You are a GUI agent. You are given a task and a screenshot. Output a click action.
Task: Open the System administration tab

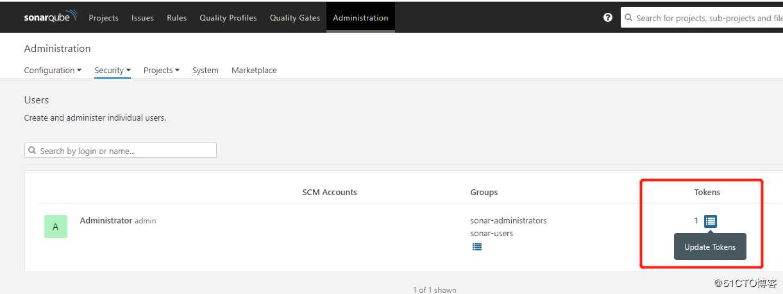tap(205, 70)
